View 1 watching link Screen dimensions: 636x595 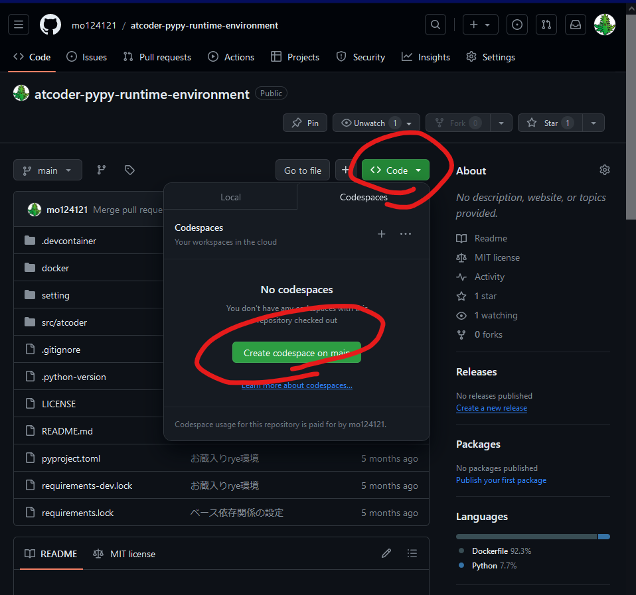(487, 315)
